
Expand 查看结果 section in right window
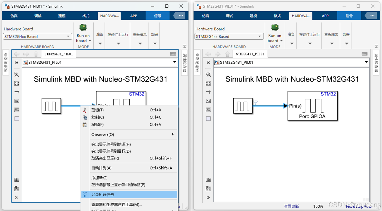point(331,44)
